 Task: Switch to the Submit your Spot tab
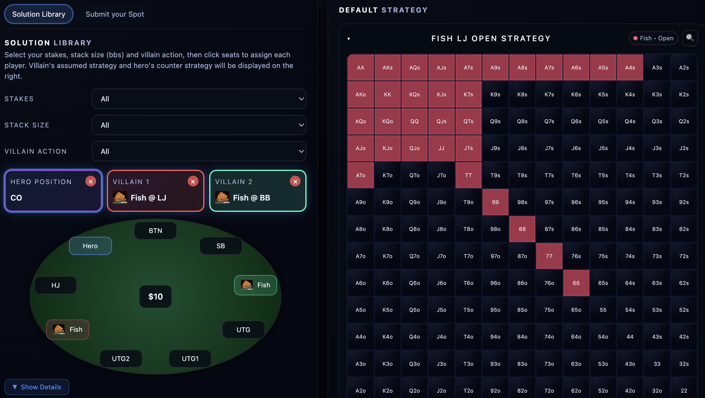coord(115,14)
